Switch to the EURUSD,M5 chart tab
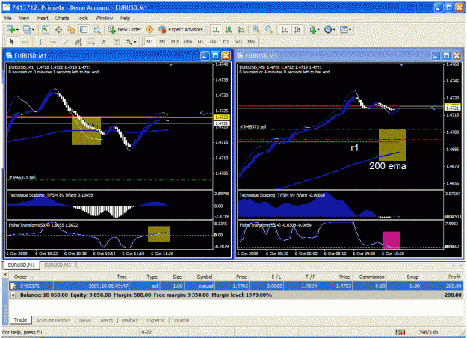This screenshot has height=338, width=467. click(58, 265)
